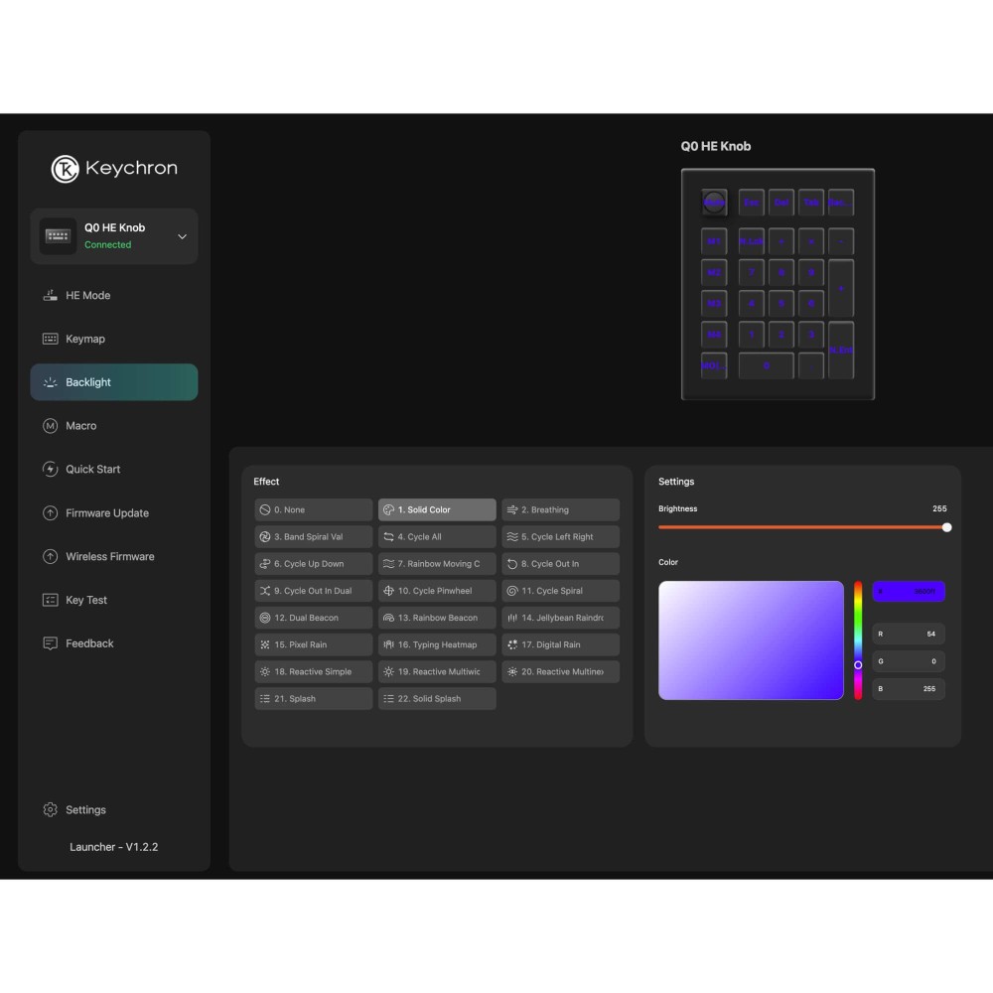This screenshot has height=993, width=993.
Task: Click the Quick Start lightning icon
Action: pyautogui.click(x=50, y=470)
